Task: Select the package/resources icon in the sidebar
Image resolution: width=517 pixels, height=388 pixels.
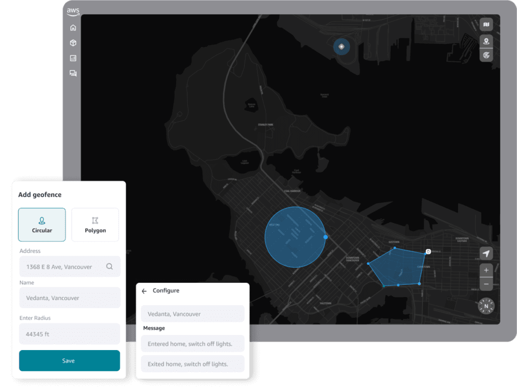Action: point(73,43)
